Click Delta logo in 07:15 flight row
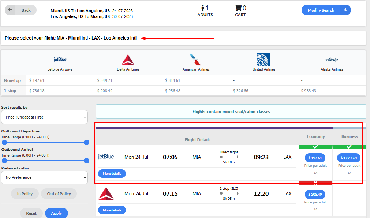The height and width of the screenshot is (218, 370). point(106,193)
